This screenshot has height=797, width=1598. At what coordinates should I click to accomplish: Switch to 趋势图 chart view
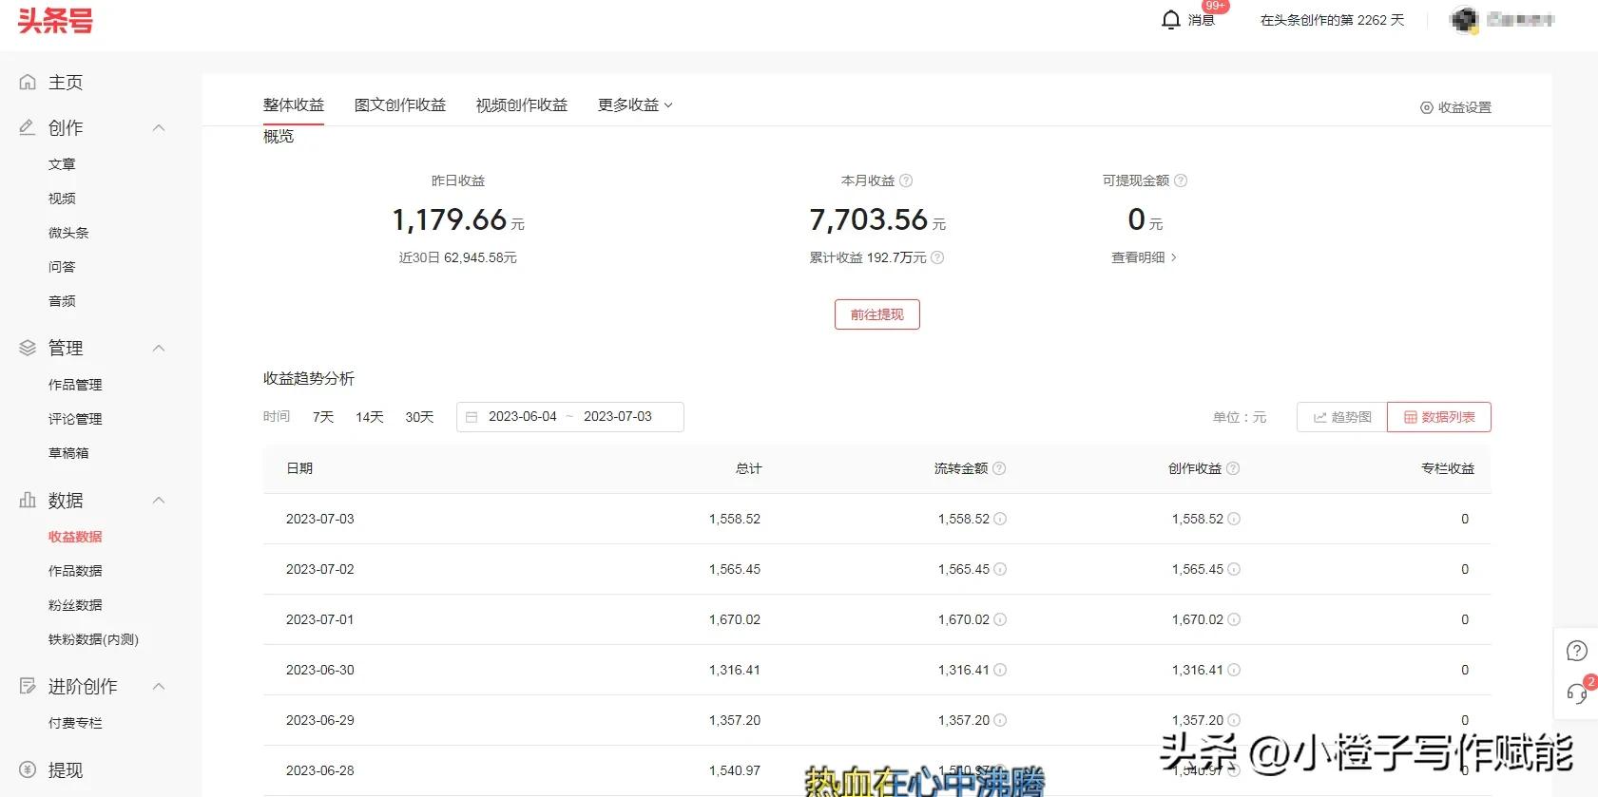pyautogui.click(x=1342, y=417)
